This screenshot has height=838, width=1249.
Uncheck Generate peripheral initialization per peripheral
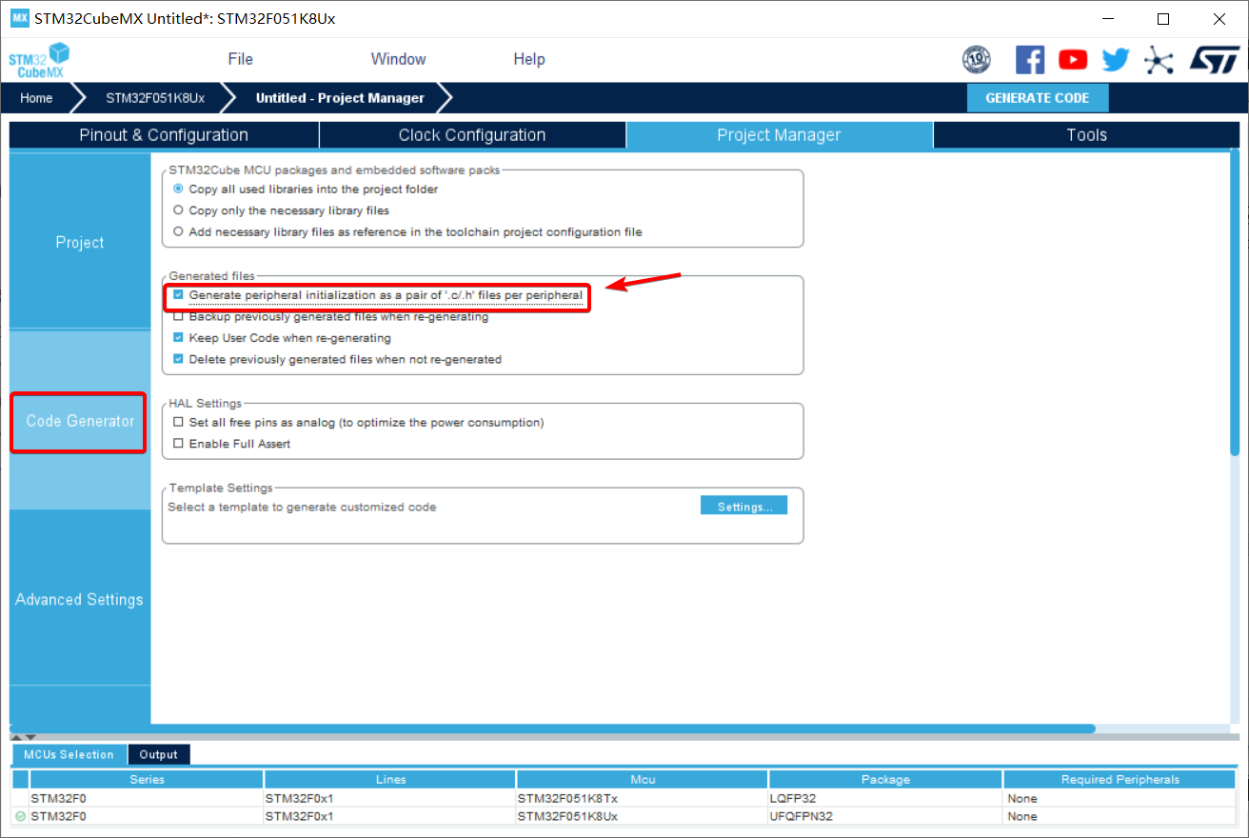click(x=179, y=295)
